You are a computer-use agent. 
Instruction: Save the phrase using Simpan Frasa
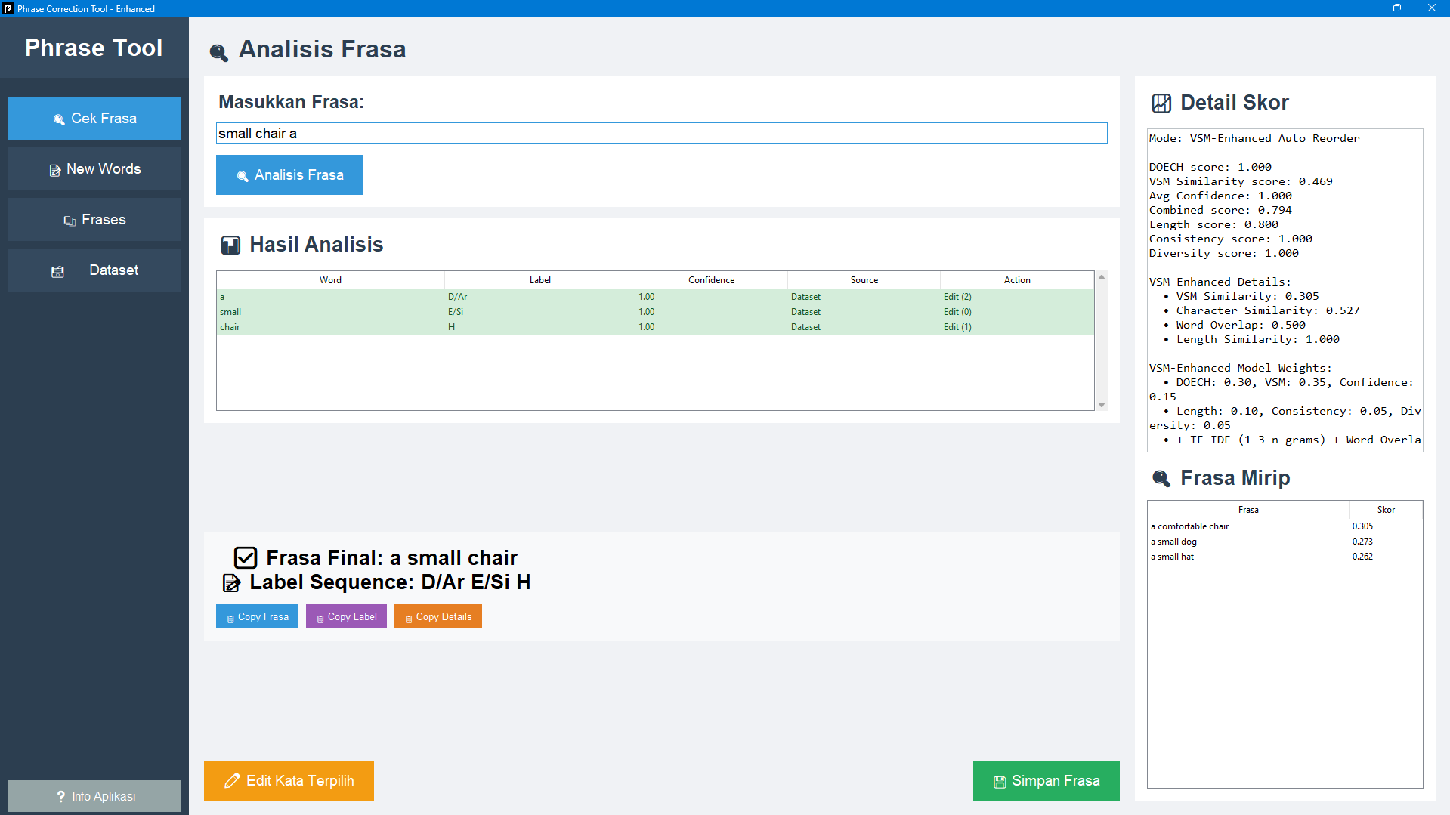click(x=1046, y=780)
